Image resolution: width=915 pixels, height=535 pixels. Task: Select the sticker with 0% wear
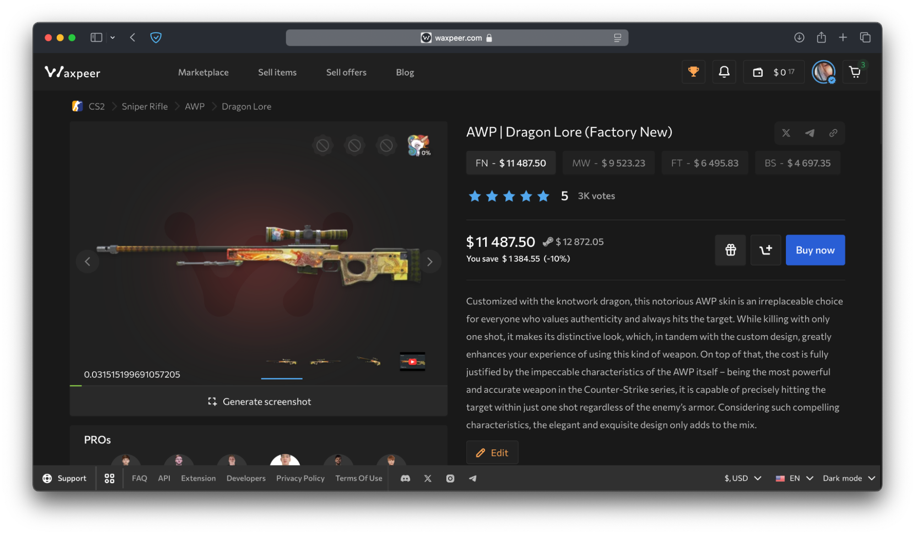(x=418, y=146)
